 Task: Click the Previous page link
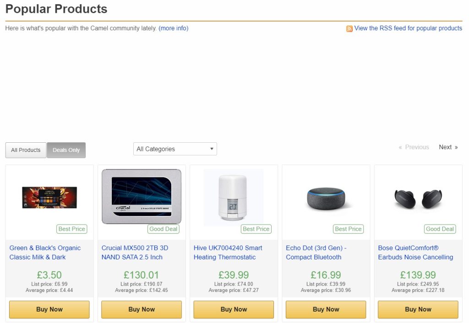point(414,147)
